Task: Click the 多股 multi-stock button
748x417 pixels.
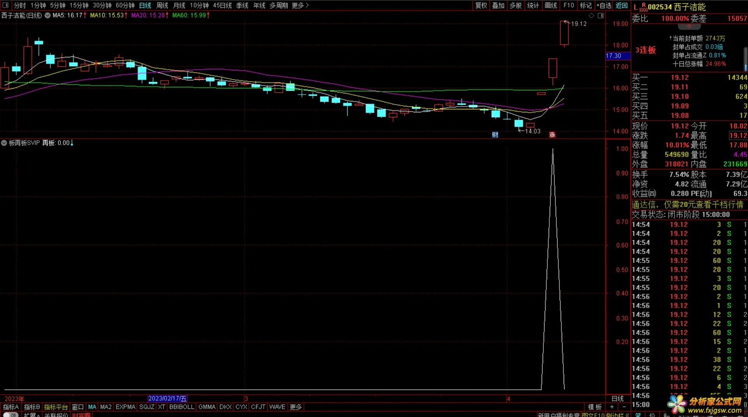Action: pos(515,5)
